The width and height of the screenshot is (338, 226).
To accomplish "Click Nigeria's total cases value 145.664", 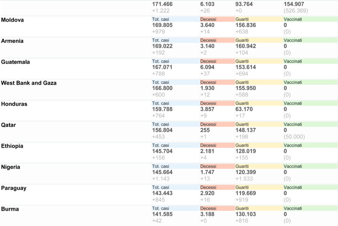I will tap(162, 172).
